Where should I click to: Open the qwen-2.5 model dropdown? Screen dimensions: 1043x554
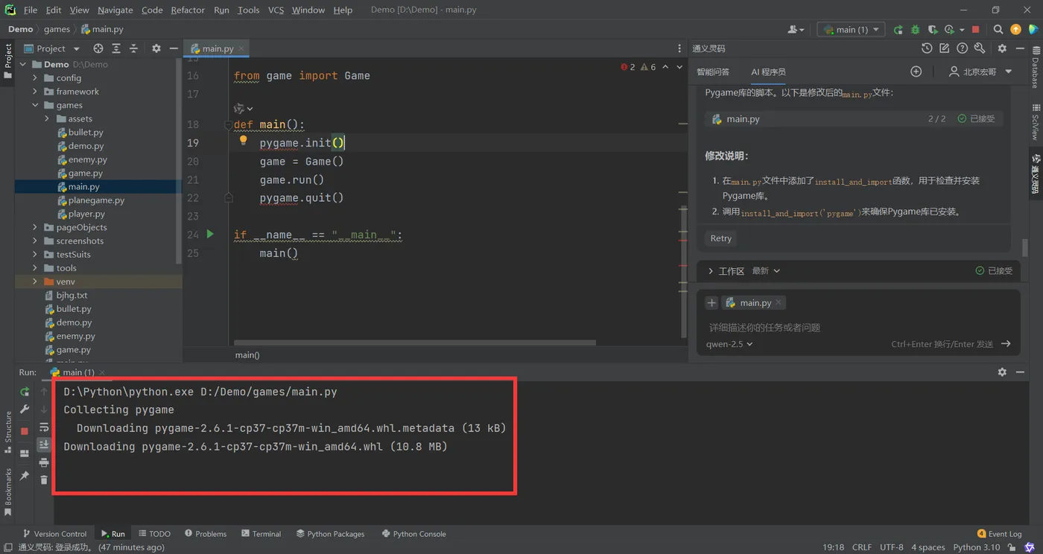tap(729, 344)
